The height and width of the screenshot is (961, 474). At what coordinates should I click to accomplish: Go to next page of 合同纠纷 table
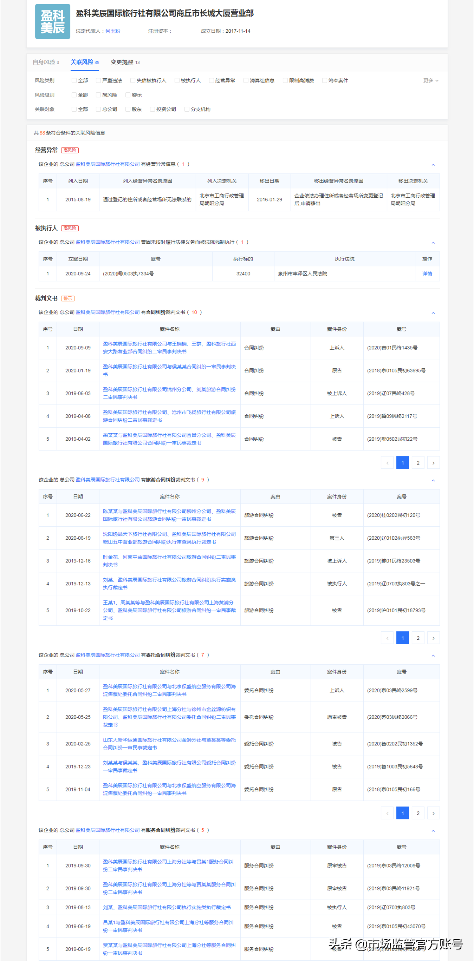click(433, 463)
